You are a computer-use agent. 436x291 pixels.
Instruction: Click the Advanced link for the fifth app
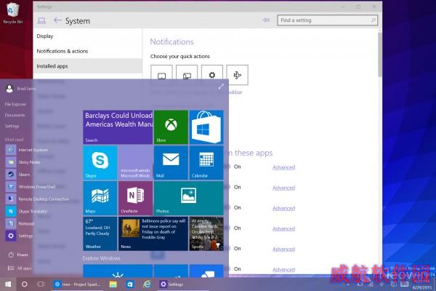(283, 249)
